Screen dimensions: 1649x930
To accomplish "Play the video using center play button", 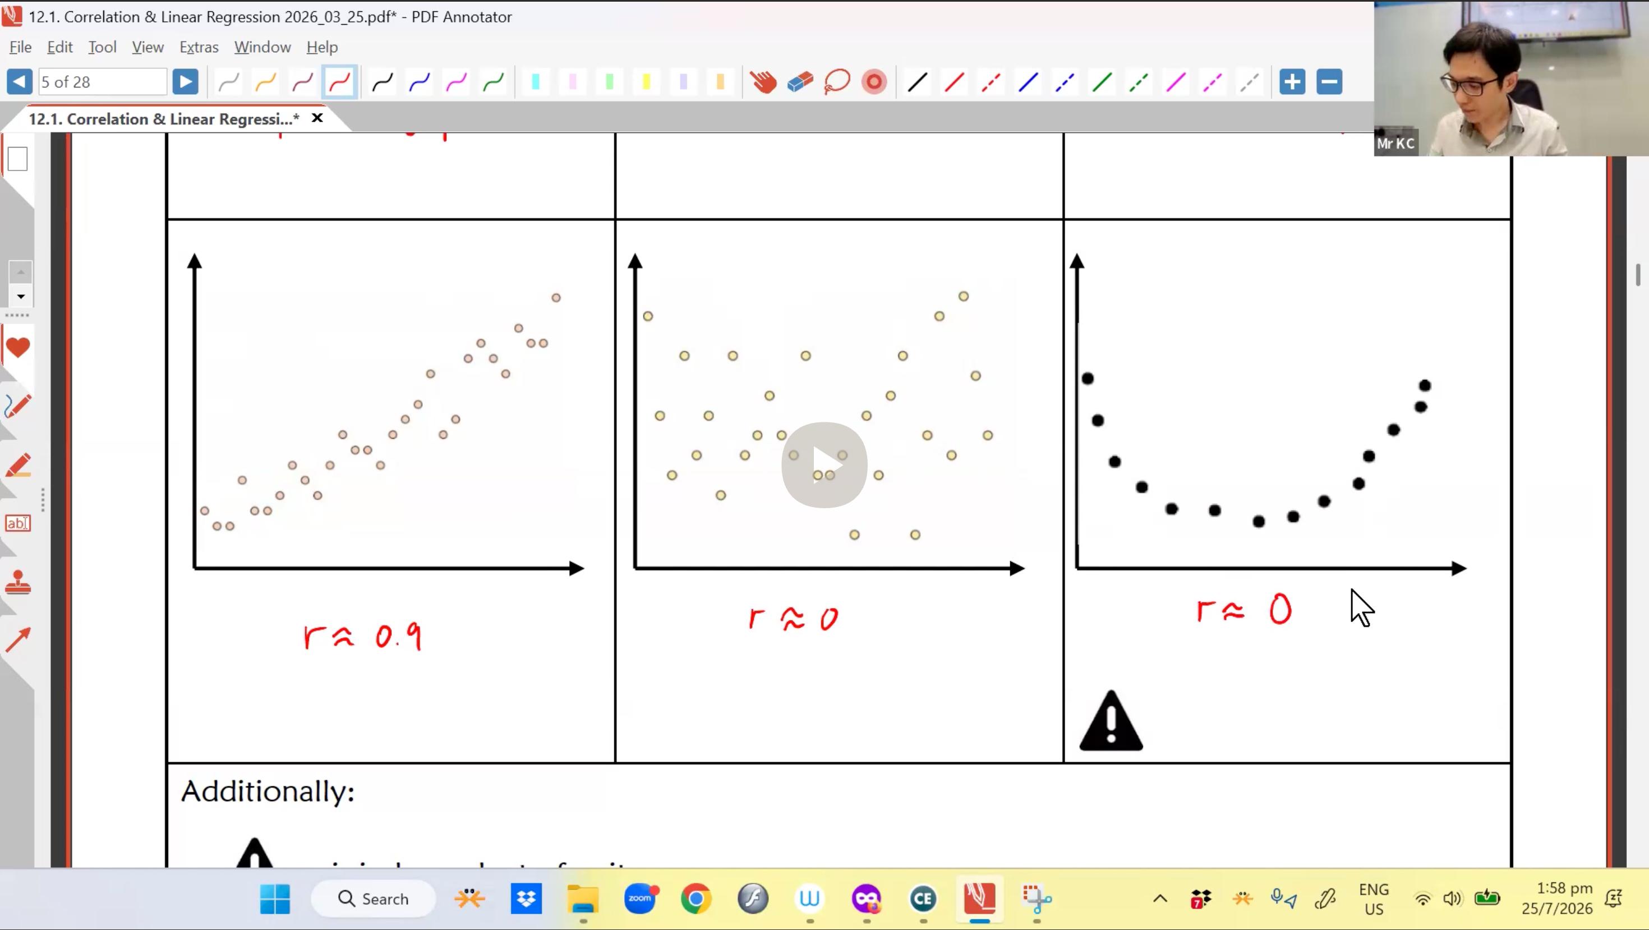I will click(824, 466).
